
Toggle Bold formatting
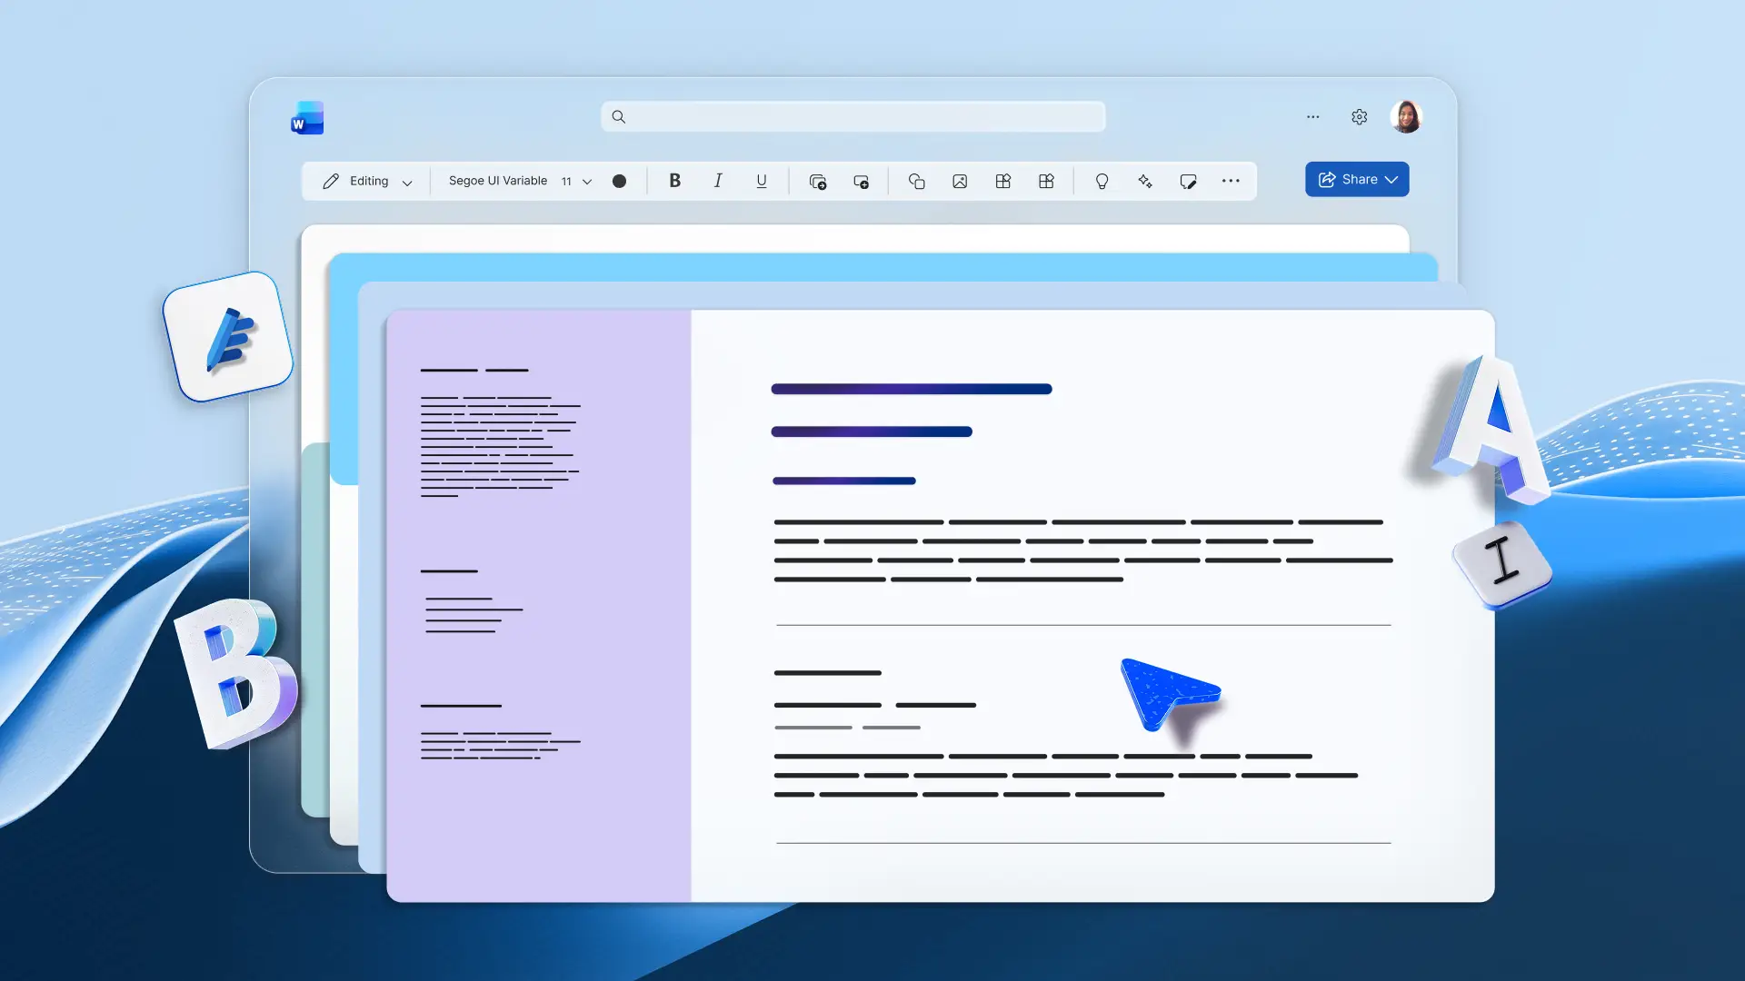point(674,181)
